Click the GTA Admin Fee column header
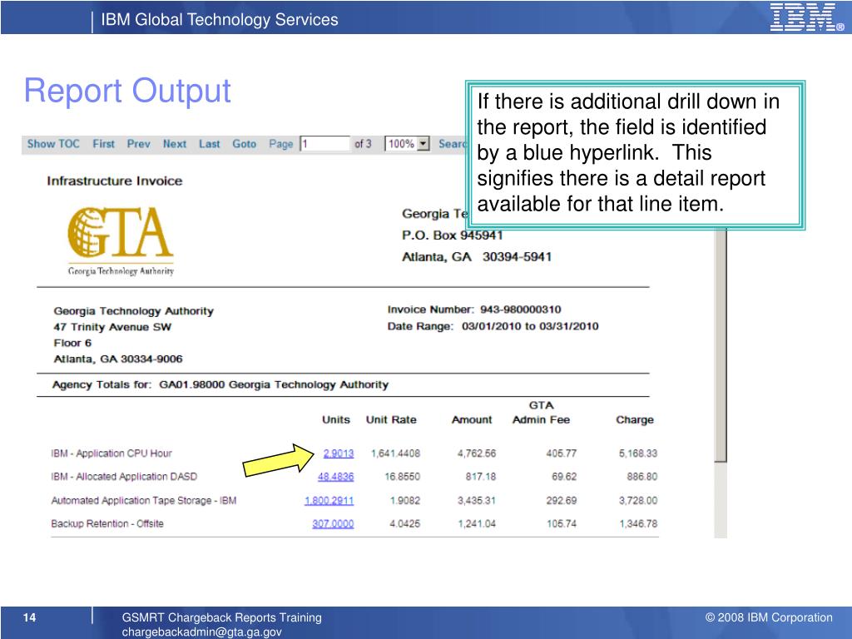852x639 pixels. (x=541, y=413)
